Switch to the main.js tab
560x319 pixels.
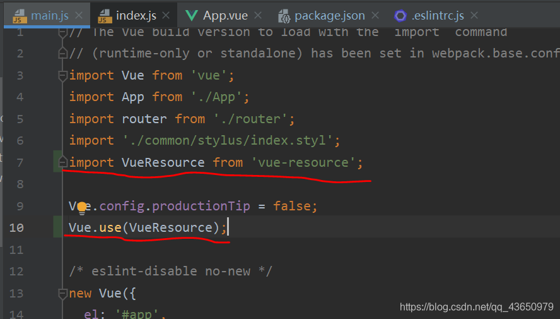click(x=47, y=15)
